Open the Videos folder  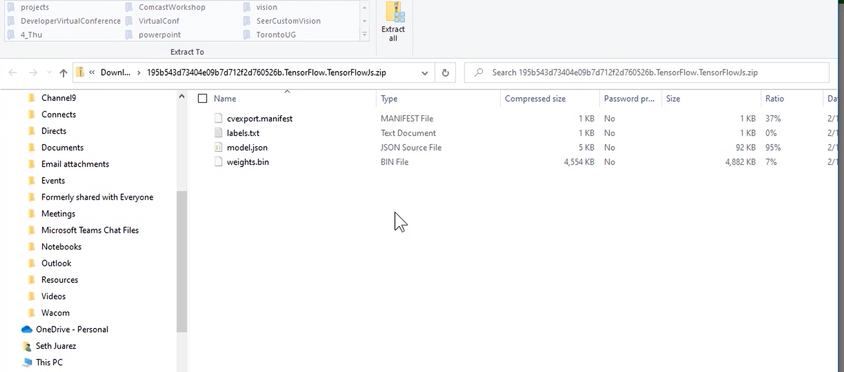[53, 296]
